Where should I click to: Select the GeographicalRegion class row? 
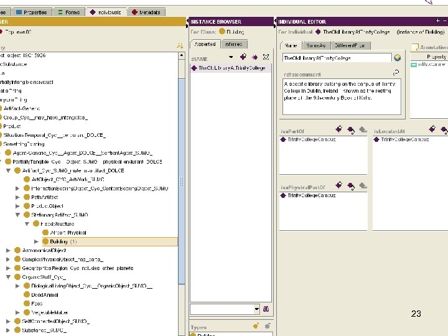tap(78, 268)
